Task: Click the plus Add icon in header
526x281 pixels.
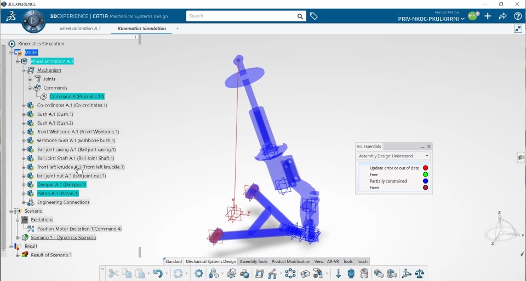Action: [488, 16]
